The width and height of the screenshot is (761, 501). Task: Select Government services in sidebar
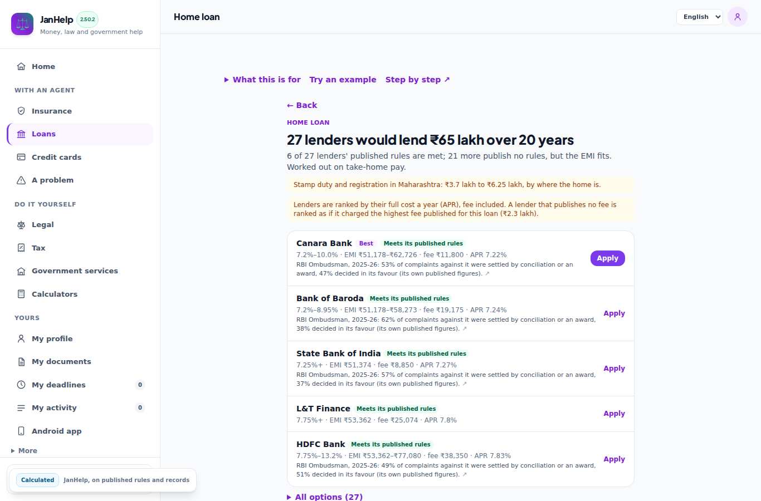click(x=80, y=271)
